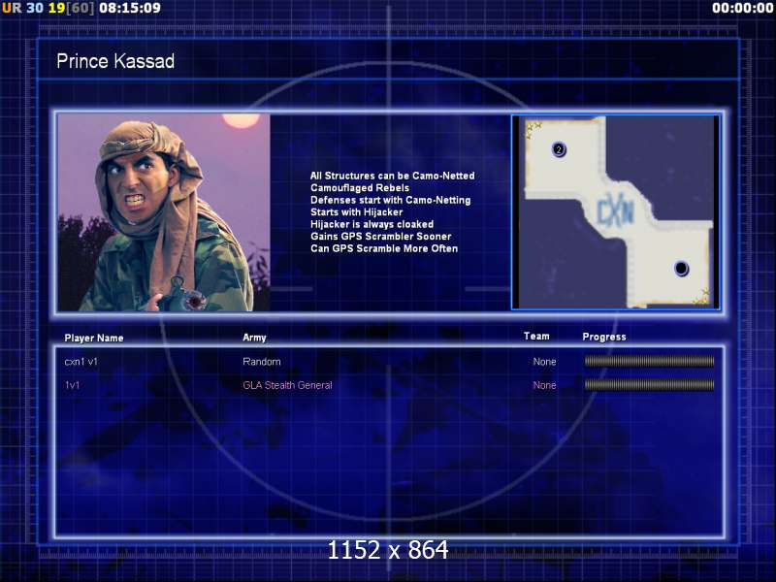Screen dimensions: 776x582
Task: Click the Army column header
Action: (254, 338)
